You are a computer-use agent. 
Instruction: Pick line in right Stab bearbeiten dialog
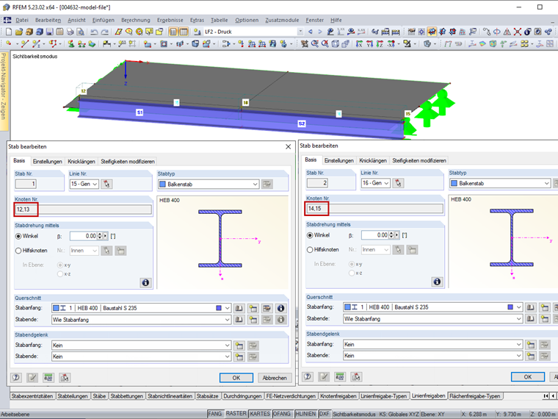pyautogui.click(x=398, y=183)
